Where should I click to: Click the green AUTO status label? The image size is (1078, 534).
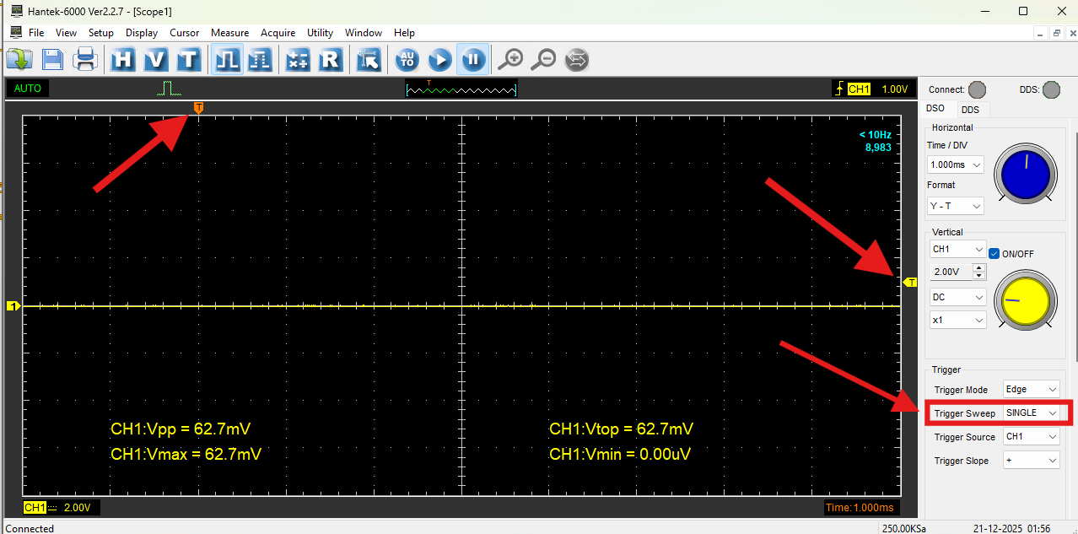pyautogui.click(x=28, y=89)
